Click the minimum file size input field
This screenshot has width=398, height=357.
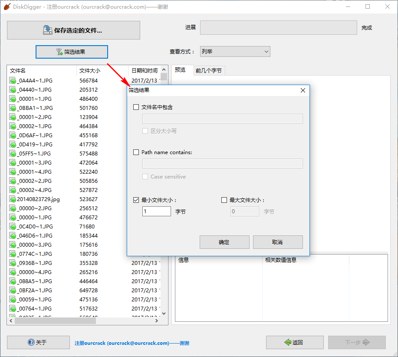[157, 211]
